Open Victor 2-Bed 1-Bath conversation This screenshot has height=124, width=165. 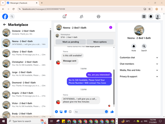pos(25,105)
